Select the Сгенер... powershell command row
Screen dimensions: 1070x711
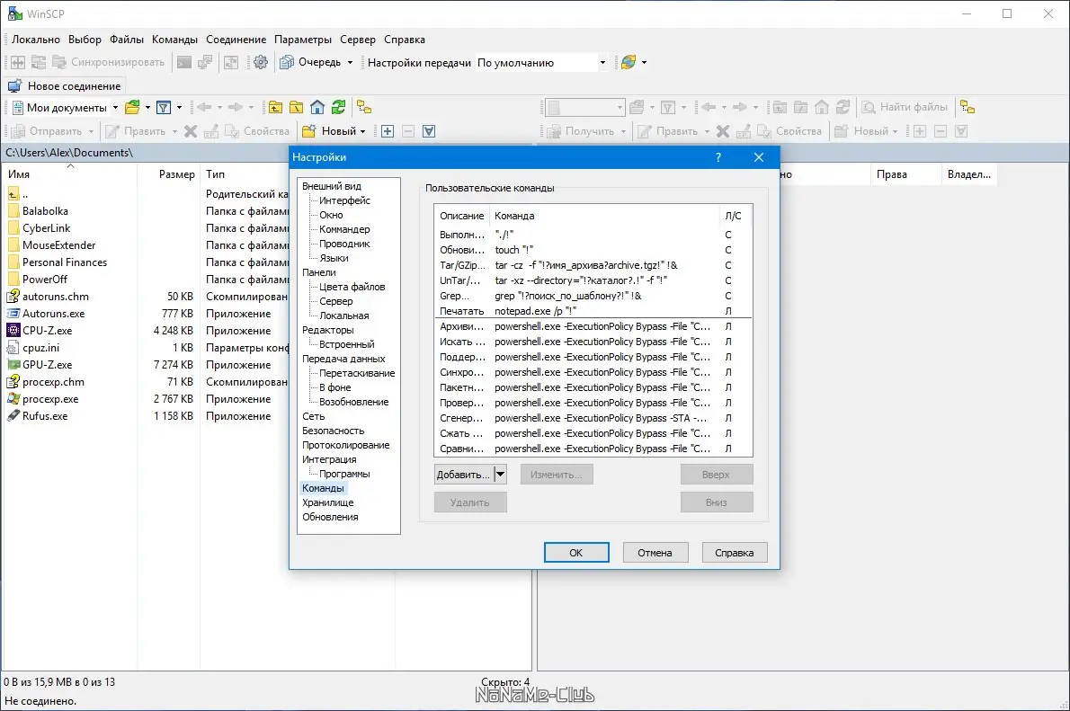click(x=593, y=418)
